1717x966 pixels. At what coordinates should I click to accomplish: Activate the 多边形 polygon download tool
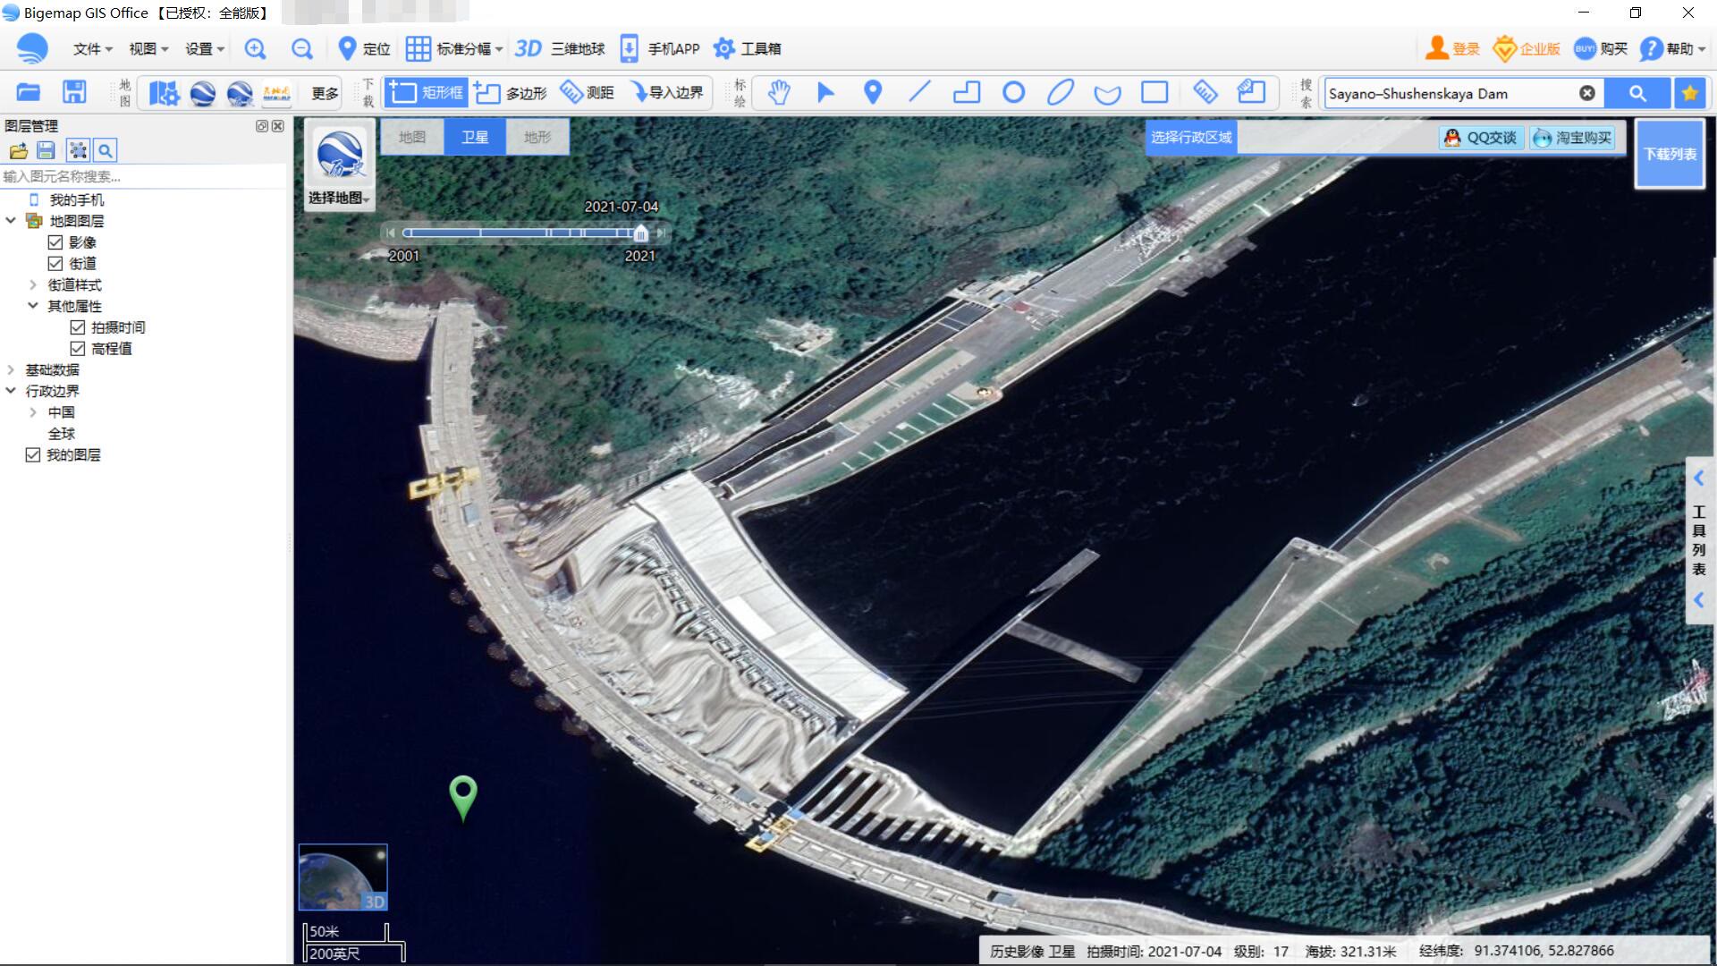tap(511, 92)
